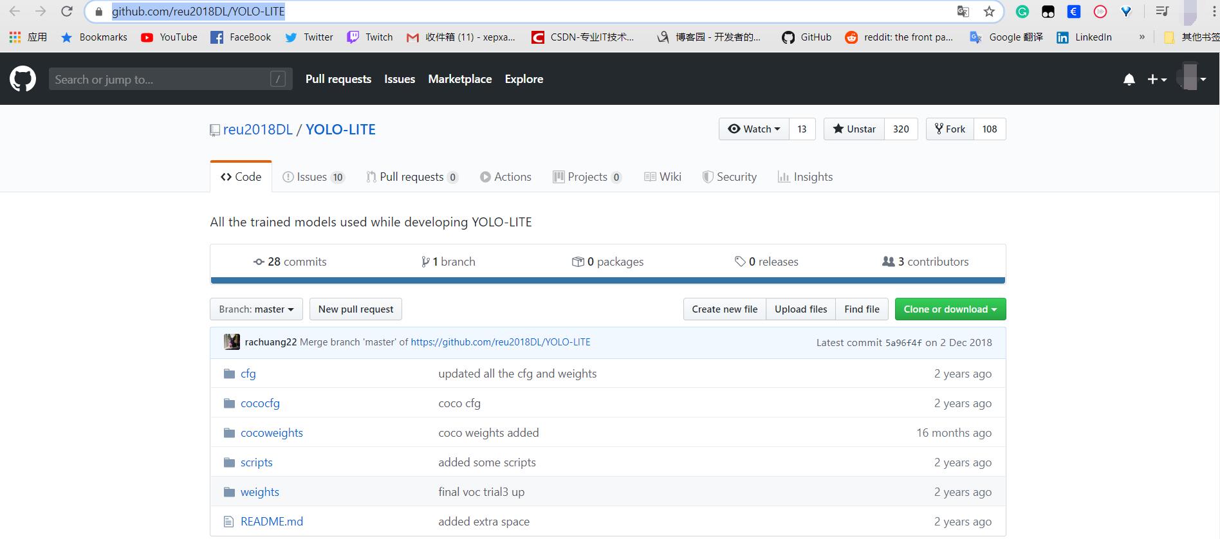Open the Branch: master dropdown

tap(256, 309)
